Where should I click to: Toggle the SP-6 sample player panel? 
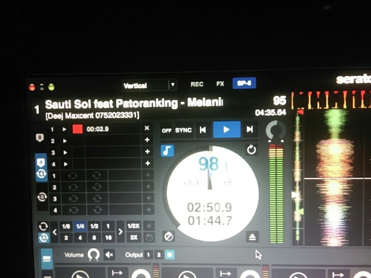pyautogui.click(x=244, y=83)
